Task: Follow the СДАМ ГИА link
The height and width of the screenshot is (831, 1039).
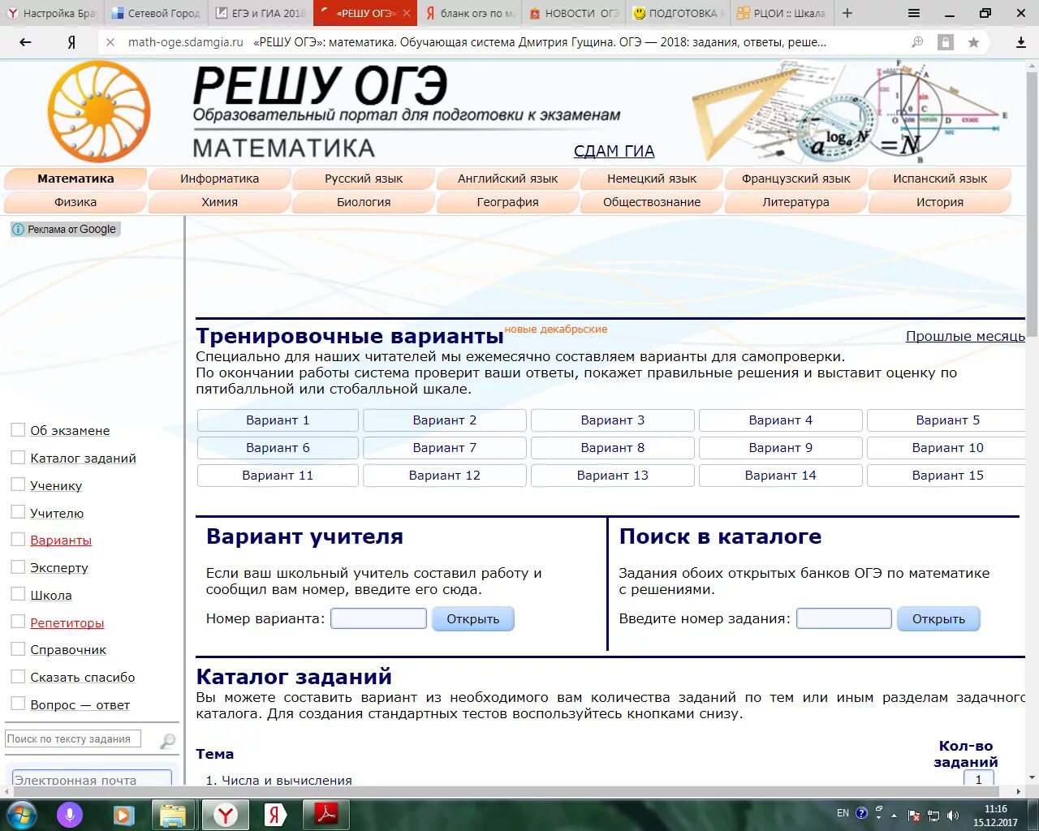Action: pyautogui.click(x=614, y=151)
